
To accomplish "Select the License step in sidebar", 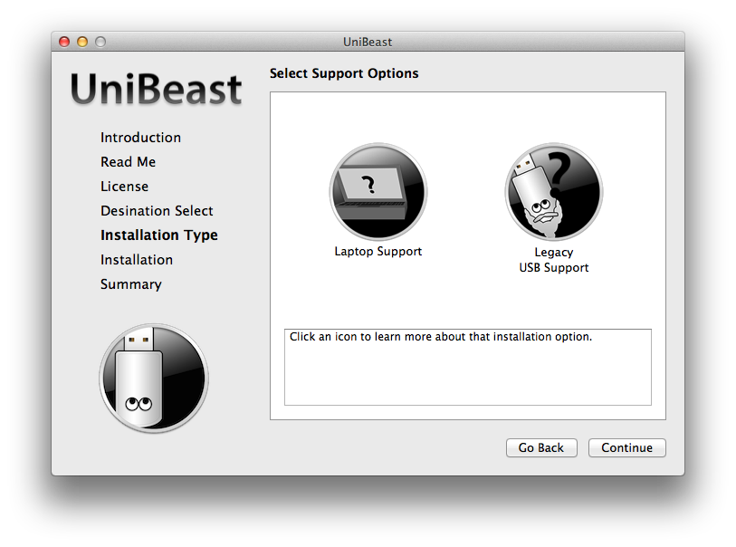I will (124, 187).
